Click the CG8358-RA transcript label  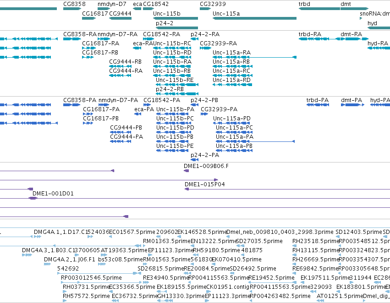(x=80, y=34)
